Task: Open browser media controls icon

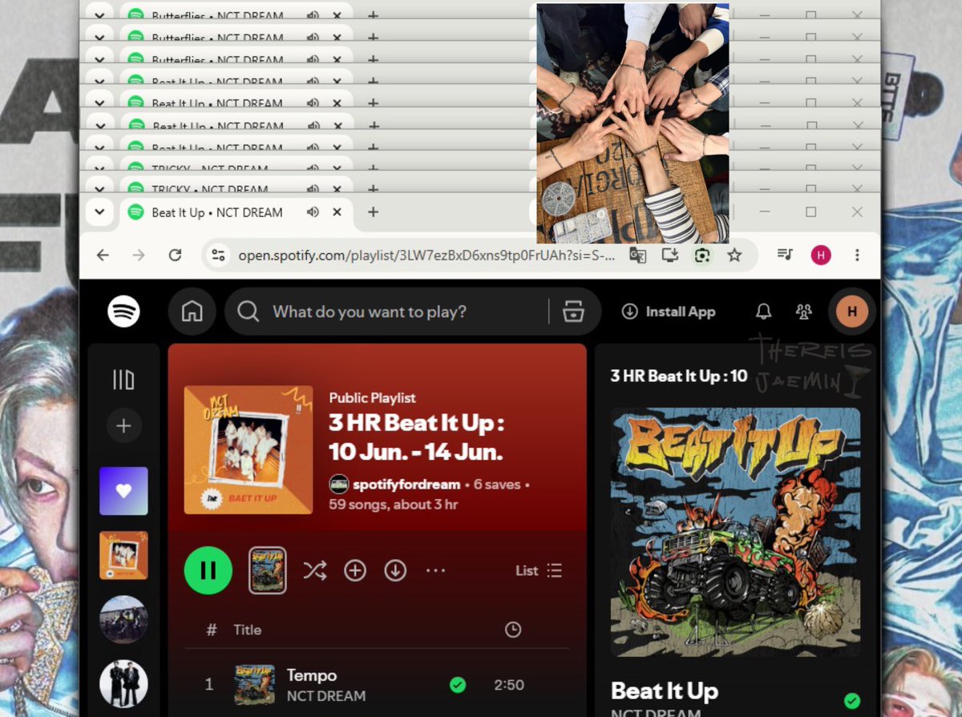Action: point(785,255)
